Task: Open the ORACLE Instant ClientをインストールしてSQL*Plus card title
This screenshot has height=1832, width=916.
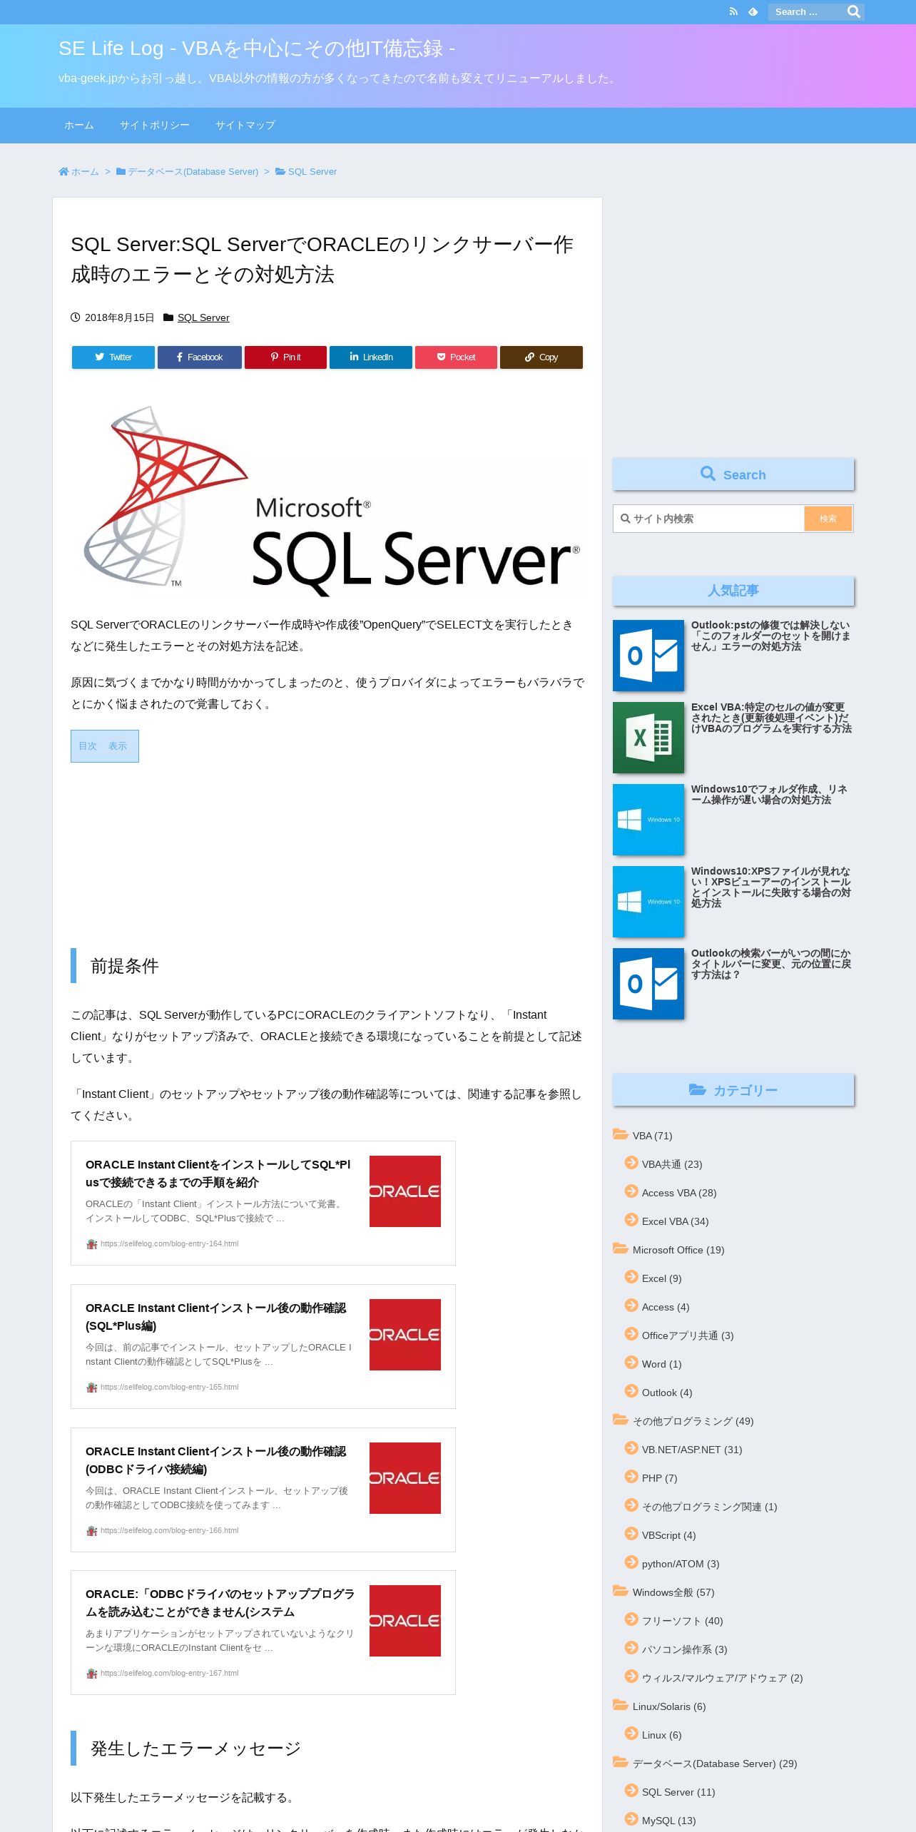Action: tap(218, 1174)
